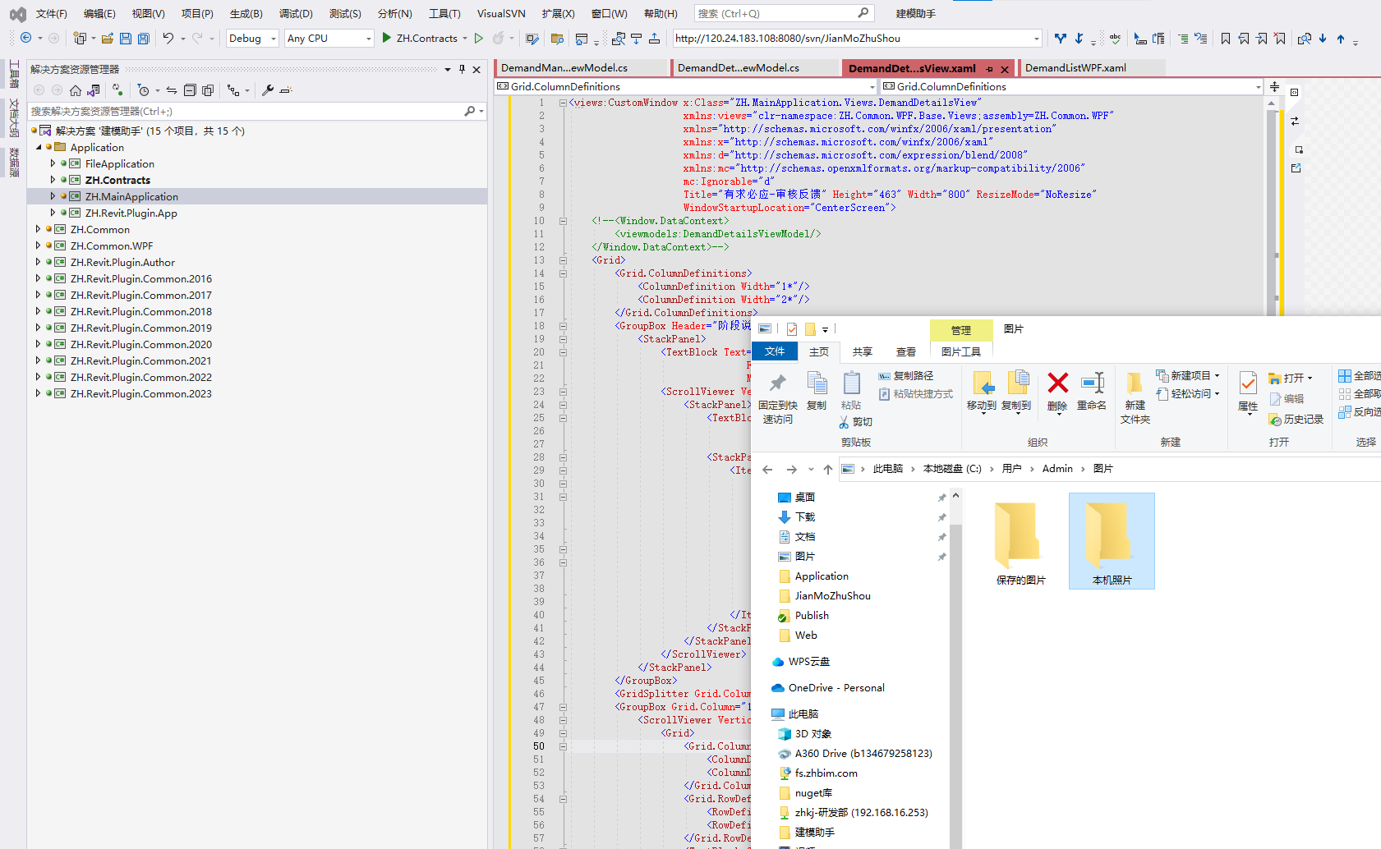Click the toggle bookmark icon in toolbar
The height and width of the screenshot is (849, 1381).
click(x=1226, y=39)
